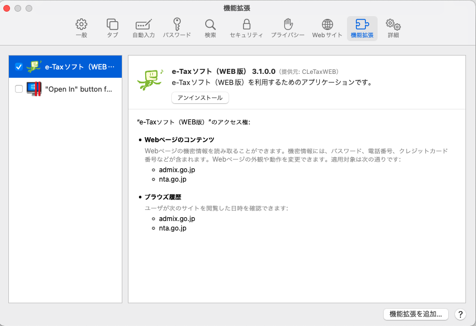Screen dimensions: 476x326
Task: Select the "Open In" button f... list row
Action: [65, 89]
